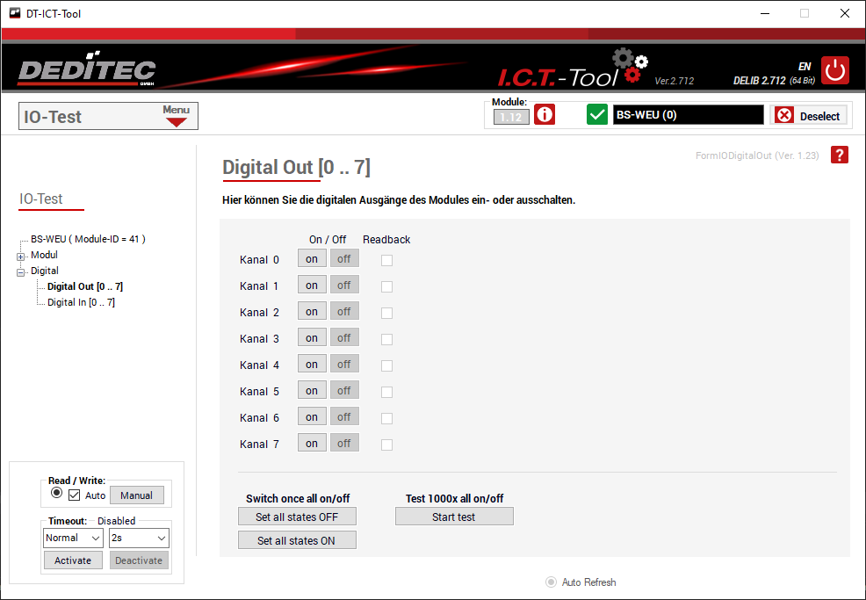The image size is (866, 600).
Task: Click the DEDITEC logo
Action: [86, 71]
